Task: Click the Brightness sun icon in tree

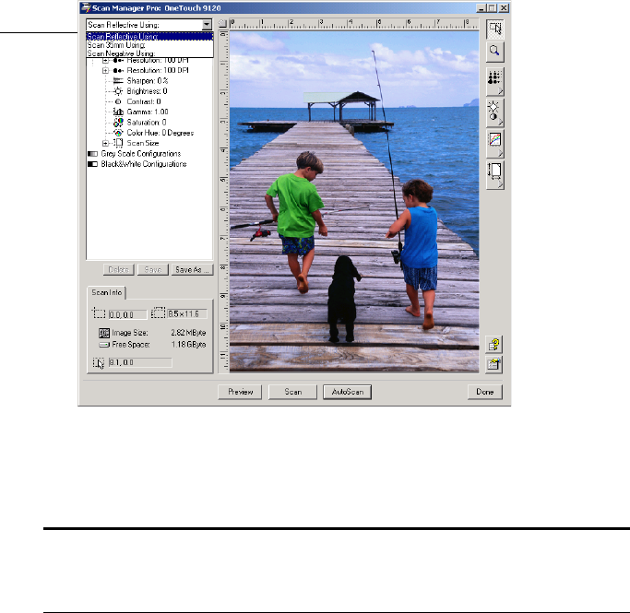Action: 118,91
